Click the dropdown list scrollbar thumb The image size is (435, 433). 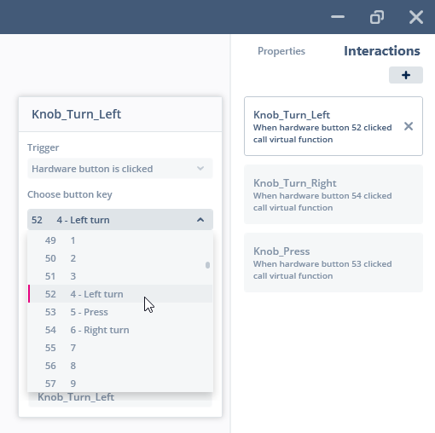click(207, 265)
